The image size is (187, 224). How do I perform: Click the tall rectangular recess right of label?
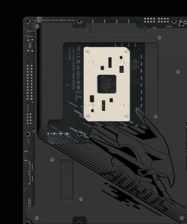tap(151, 77)
